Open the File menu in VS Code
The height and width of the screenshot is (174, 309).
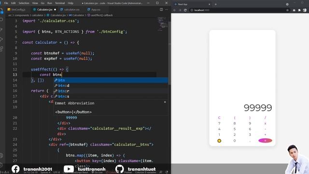pyautogui.click(x=6, y=3)
